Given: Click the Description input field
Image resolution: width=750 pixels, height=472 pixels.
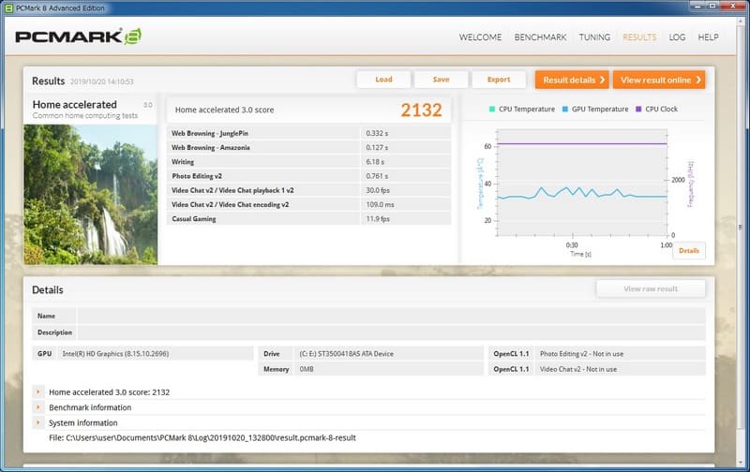Looking at the screenshot, I should [391, 332].
